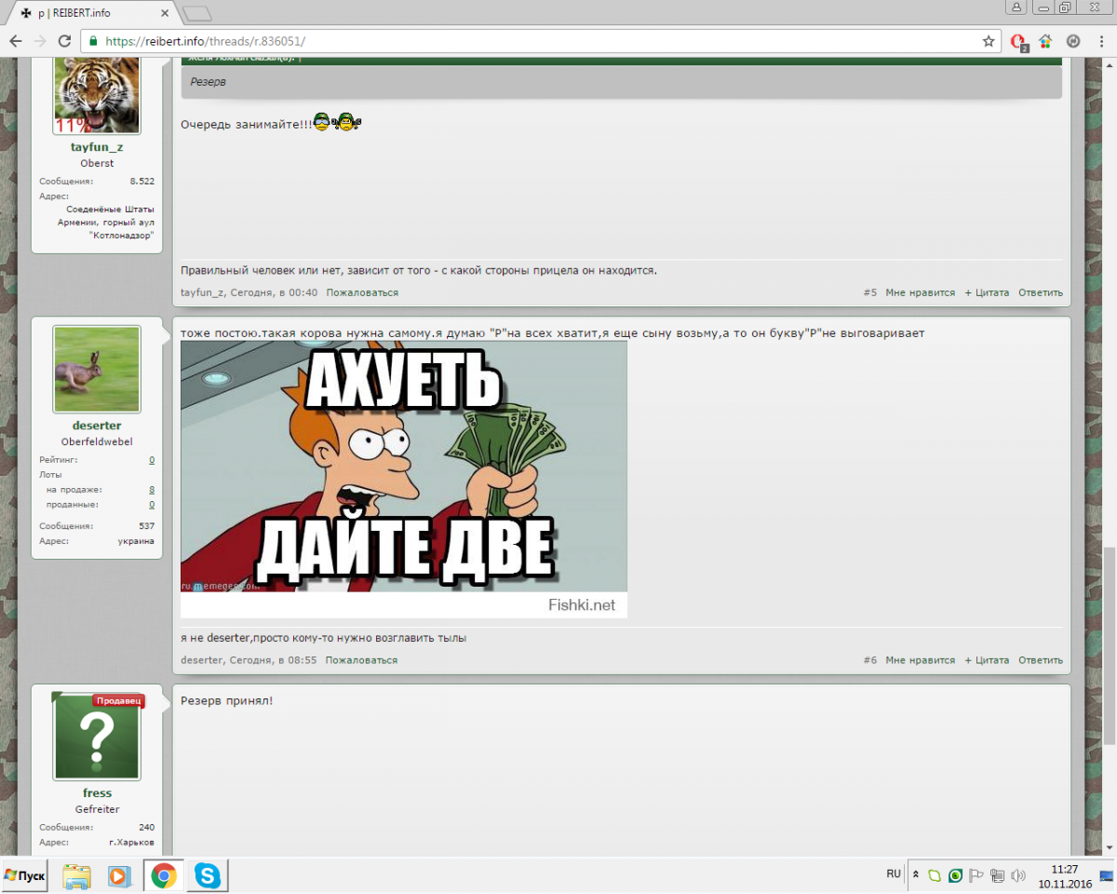Focus the address bar URL field
The height and width of the screenshot is (894, 1117).
(x=540, y=41)
